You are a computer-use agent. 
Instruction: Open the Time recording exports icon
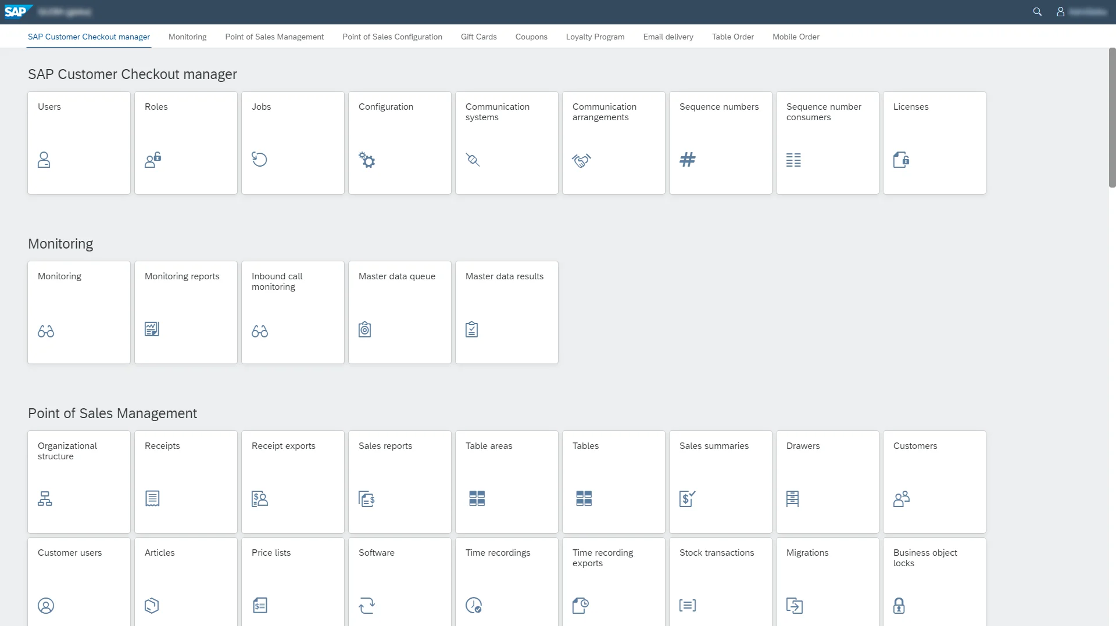(x=581, y=606)
